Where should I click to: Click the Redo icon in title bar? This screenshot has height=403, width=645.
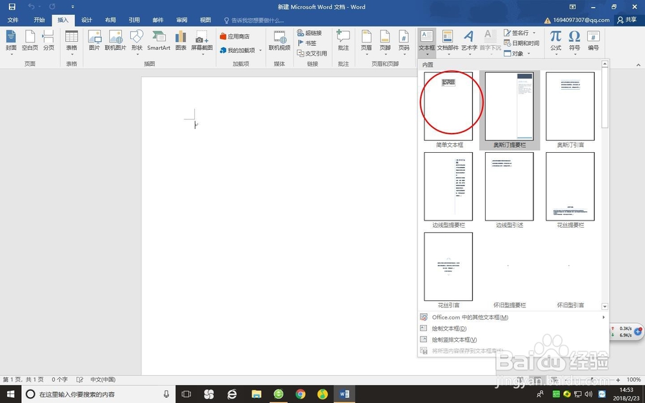(x=52, y=6)
